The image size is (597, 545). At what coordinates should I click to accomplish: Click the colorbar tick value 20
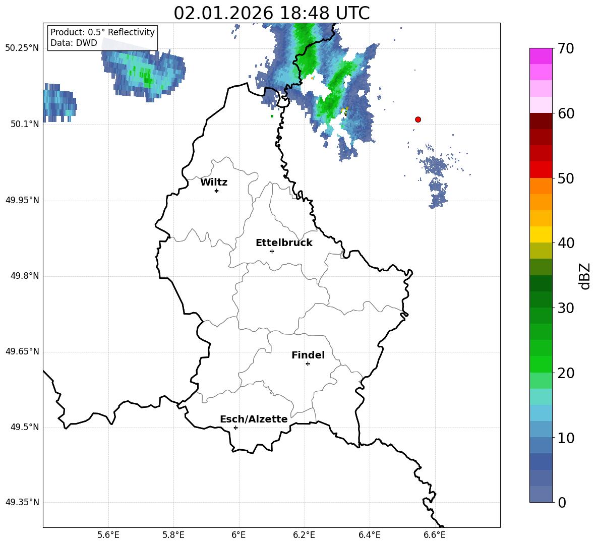566,373
